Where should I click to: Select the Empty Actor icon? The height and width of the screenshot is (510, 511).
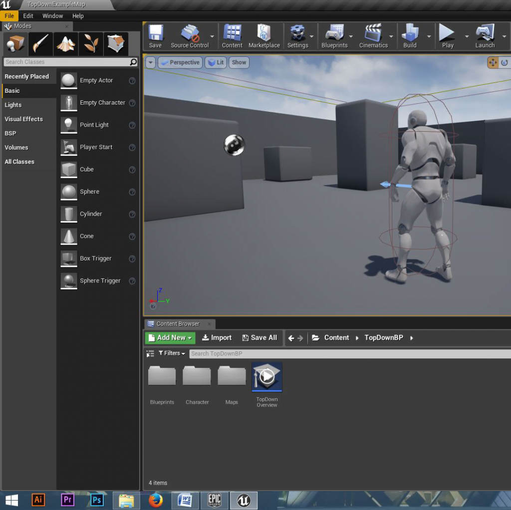tap(69, 80)
